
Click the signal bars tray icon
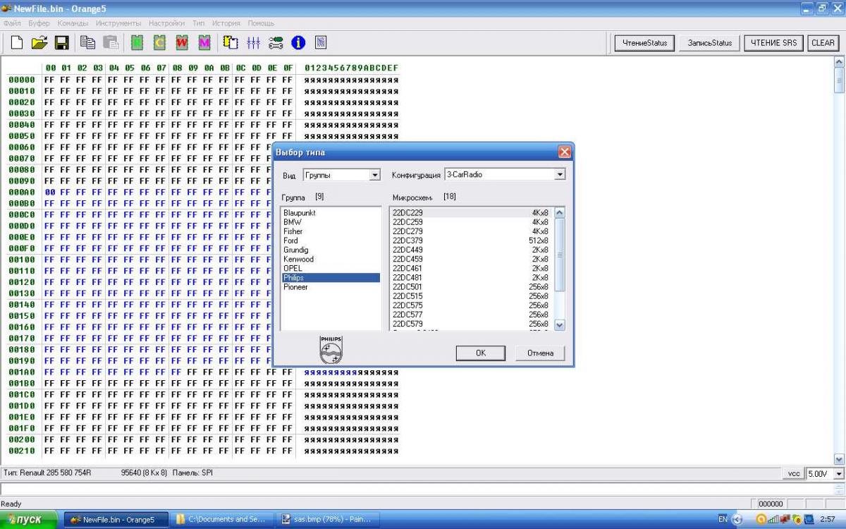coord(773,519)
